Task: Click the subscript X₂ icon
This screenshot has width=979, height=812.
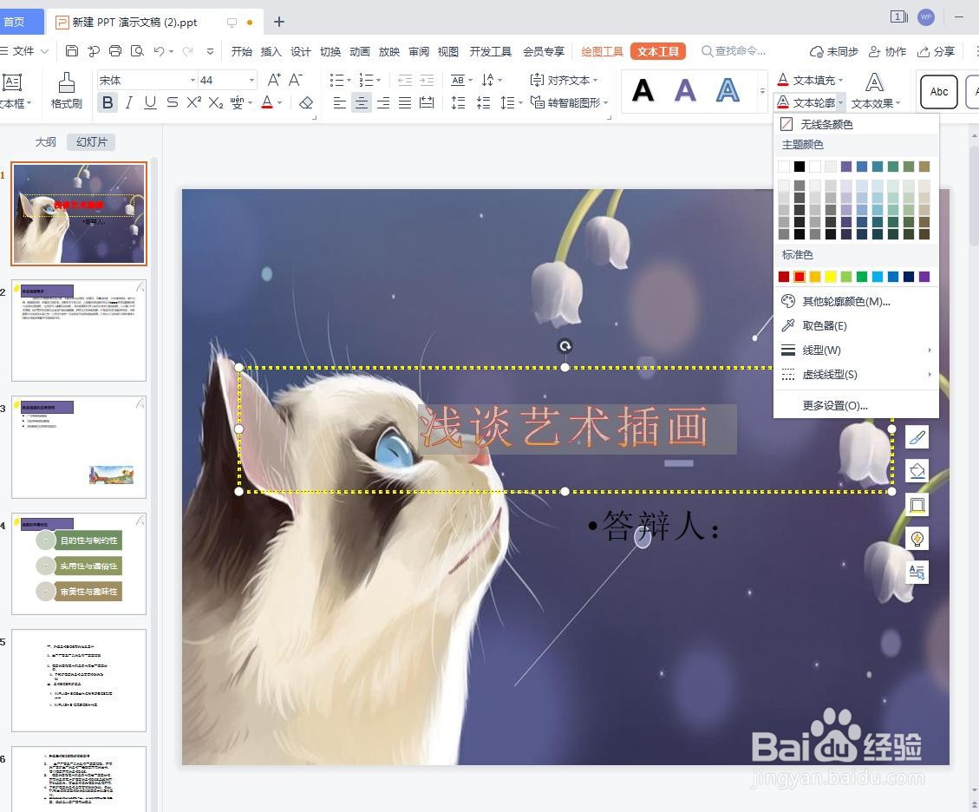Action: 215,102
